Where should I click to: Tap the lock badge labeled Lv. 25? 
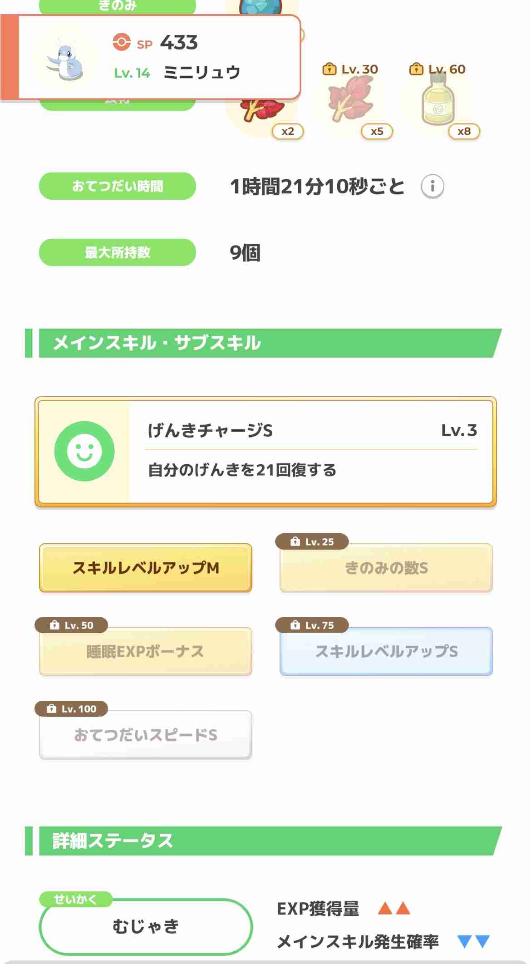tap(312, 541)
